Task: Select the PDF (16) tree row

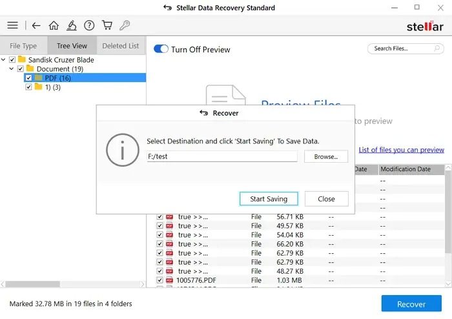Action: 85,77
